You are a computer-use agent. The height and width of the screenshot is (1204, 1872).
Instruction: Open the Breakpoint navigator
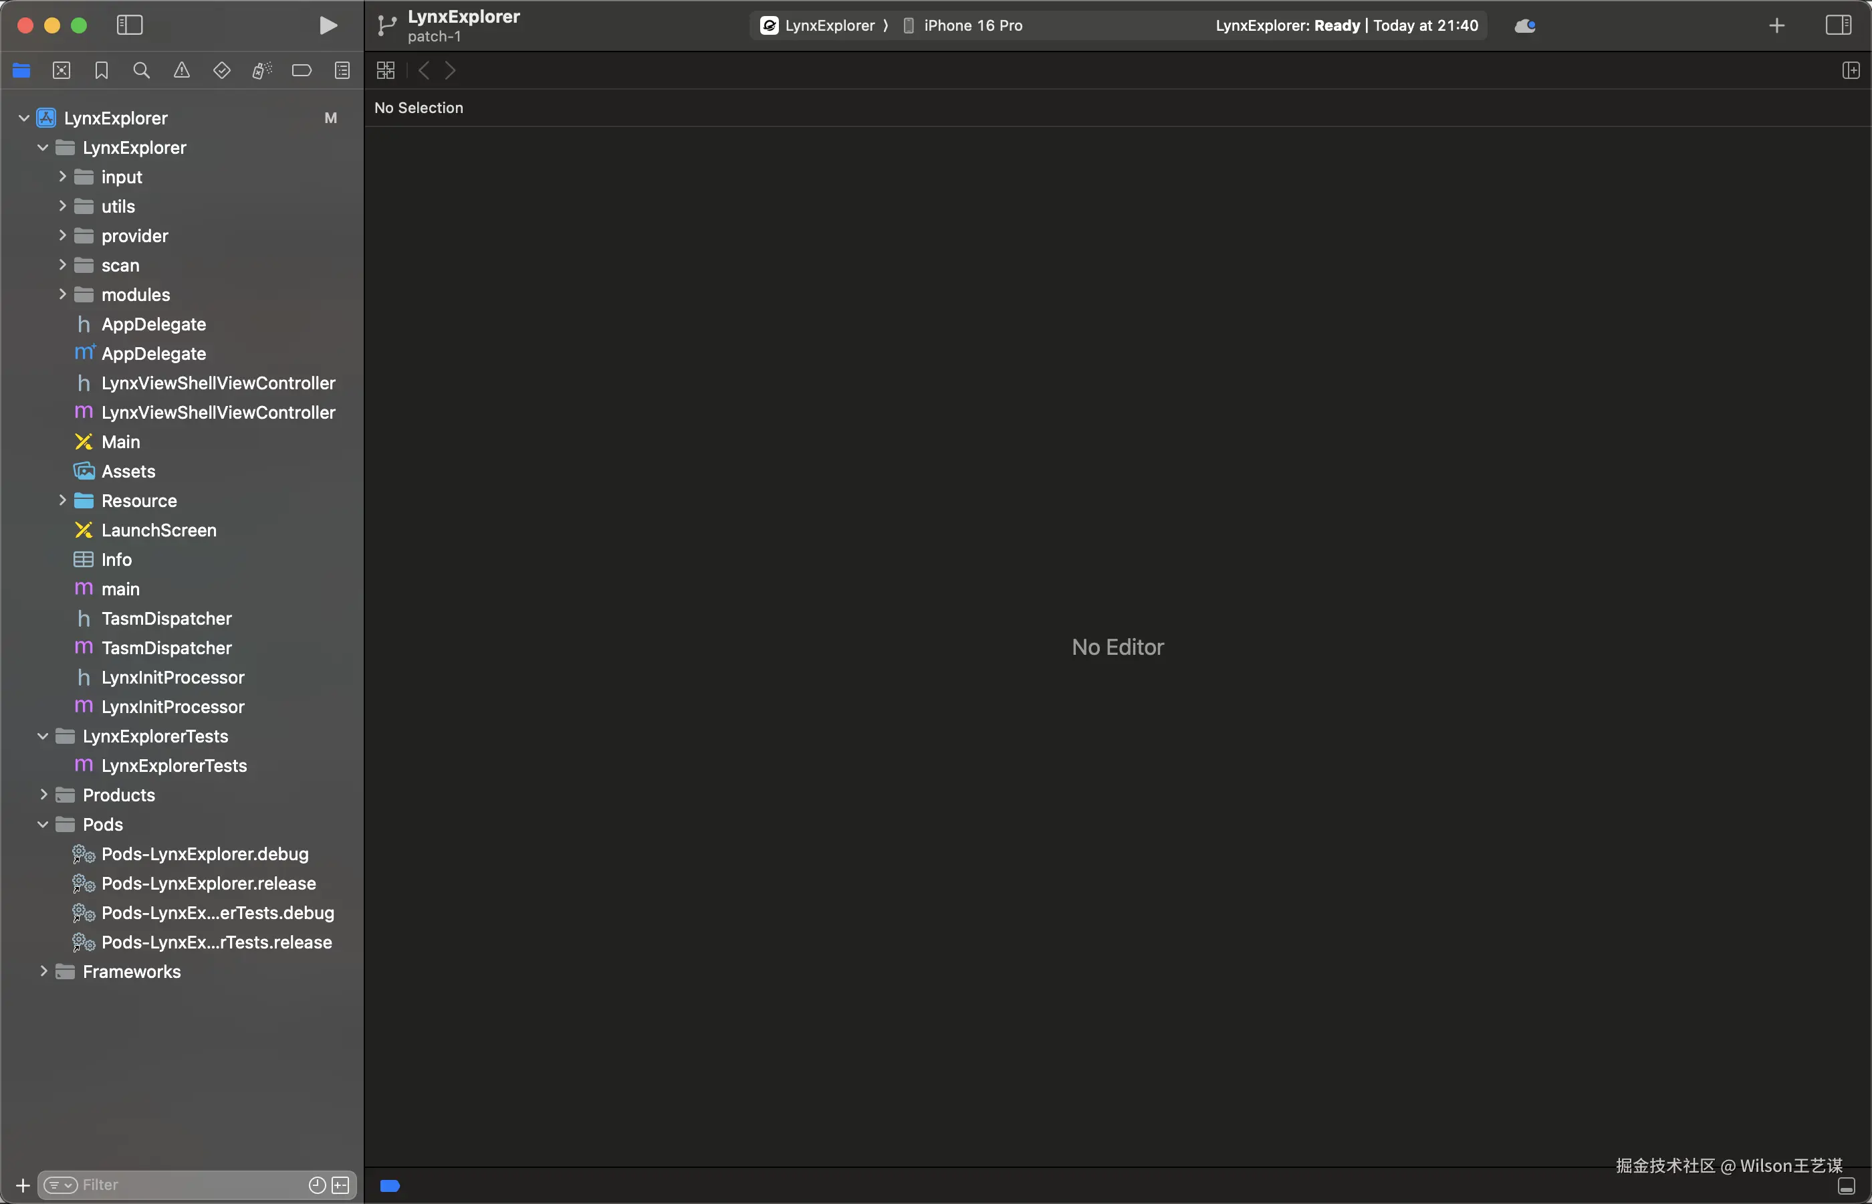pos(302,71)
